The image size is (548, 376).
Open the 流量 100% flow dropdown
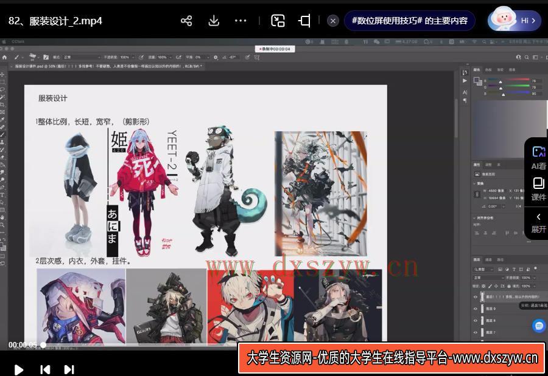164,57
